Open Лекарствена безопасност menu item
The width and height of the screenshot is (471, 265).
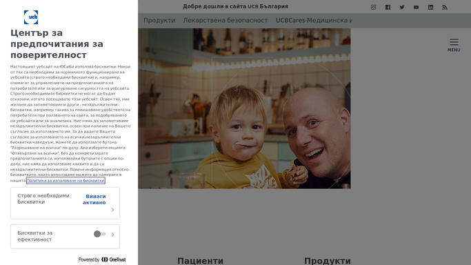click(x=226, y=21)
